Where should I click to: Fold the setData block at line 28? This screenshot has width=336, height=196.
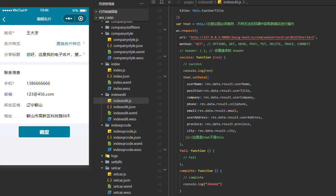(165, 76)
